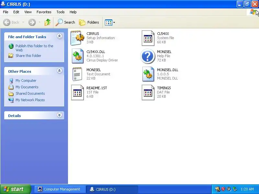Screen dimensions: 259x194
Task: Open the Views dropdown arrow
Action: pyautogui.click(x=114, y=22)
